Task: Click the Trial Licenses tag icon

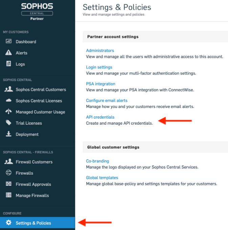Action: tap(9, 123)
